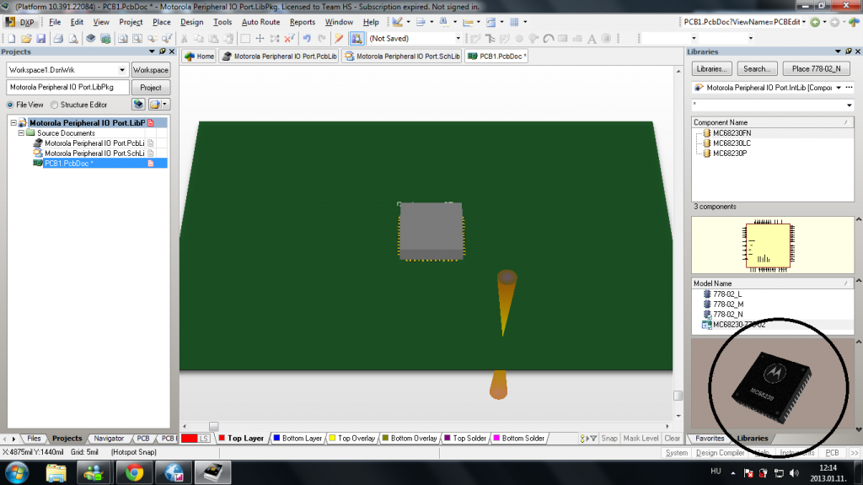Click the Print icon in the toolbar
Screen dimensions: 863x485
pyautogui.click(x=58, y=39)
